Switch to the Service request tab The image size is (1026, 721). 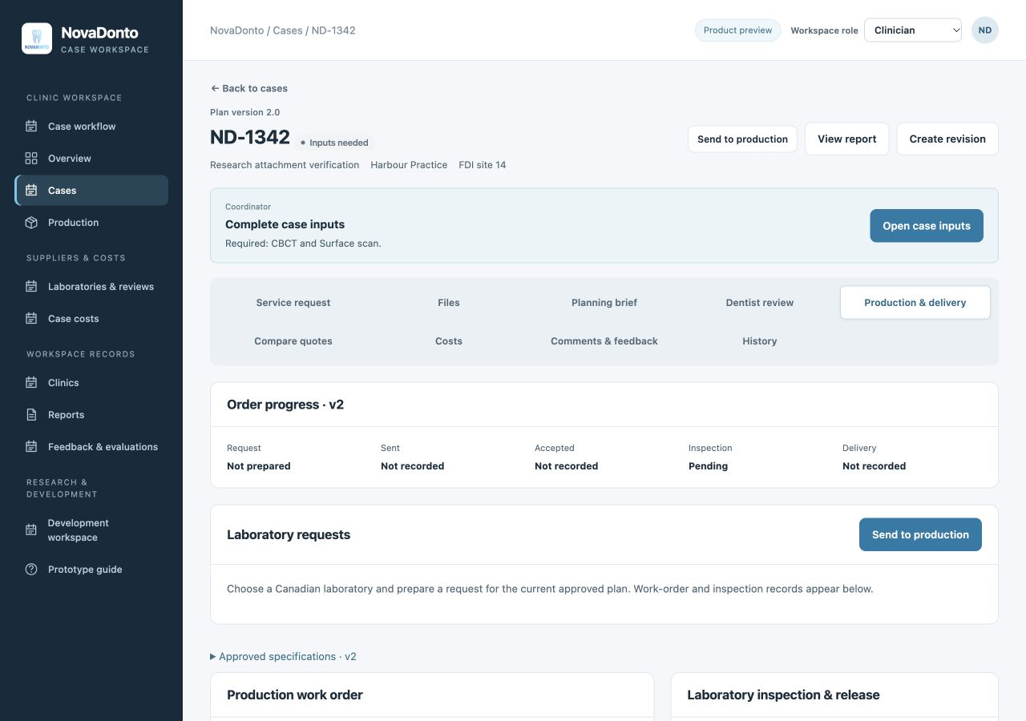[293, 303]
